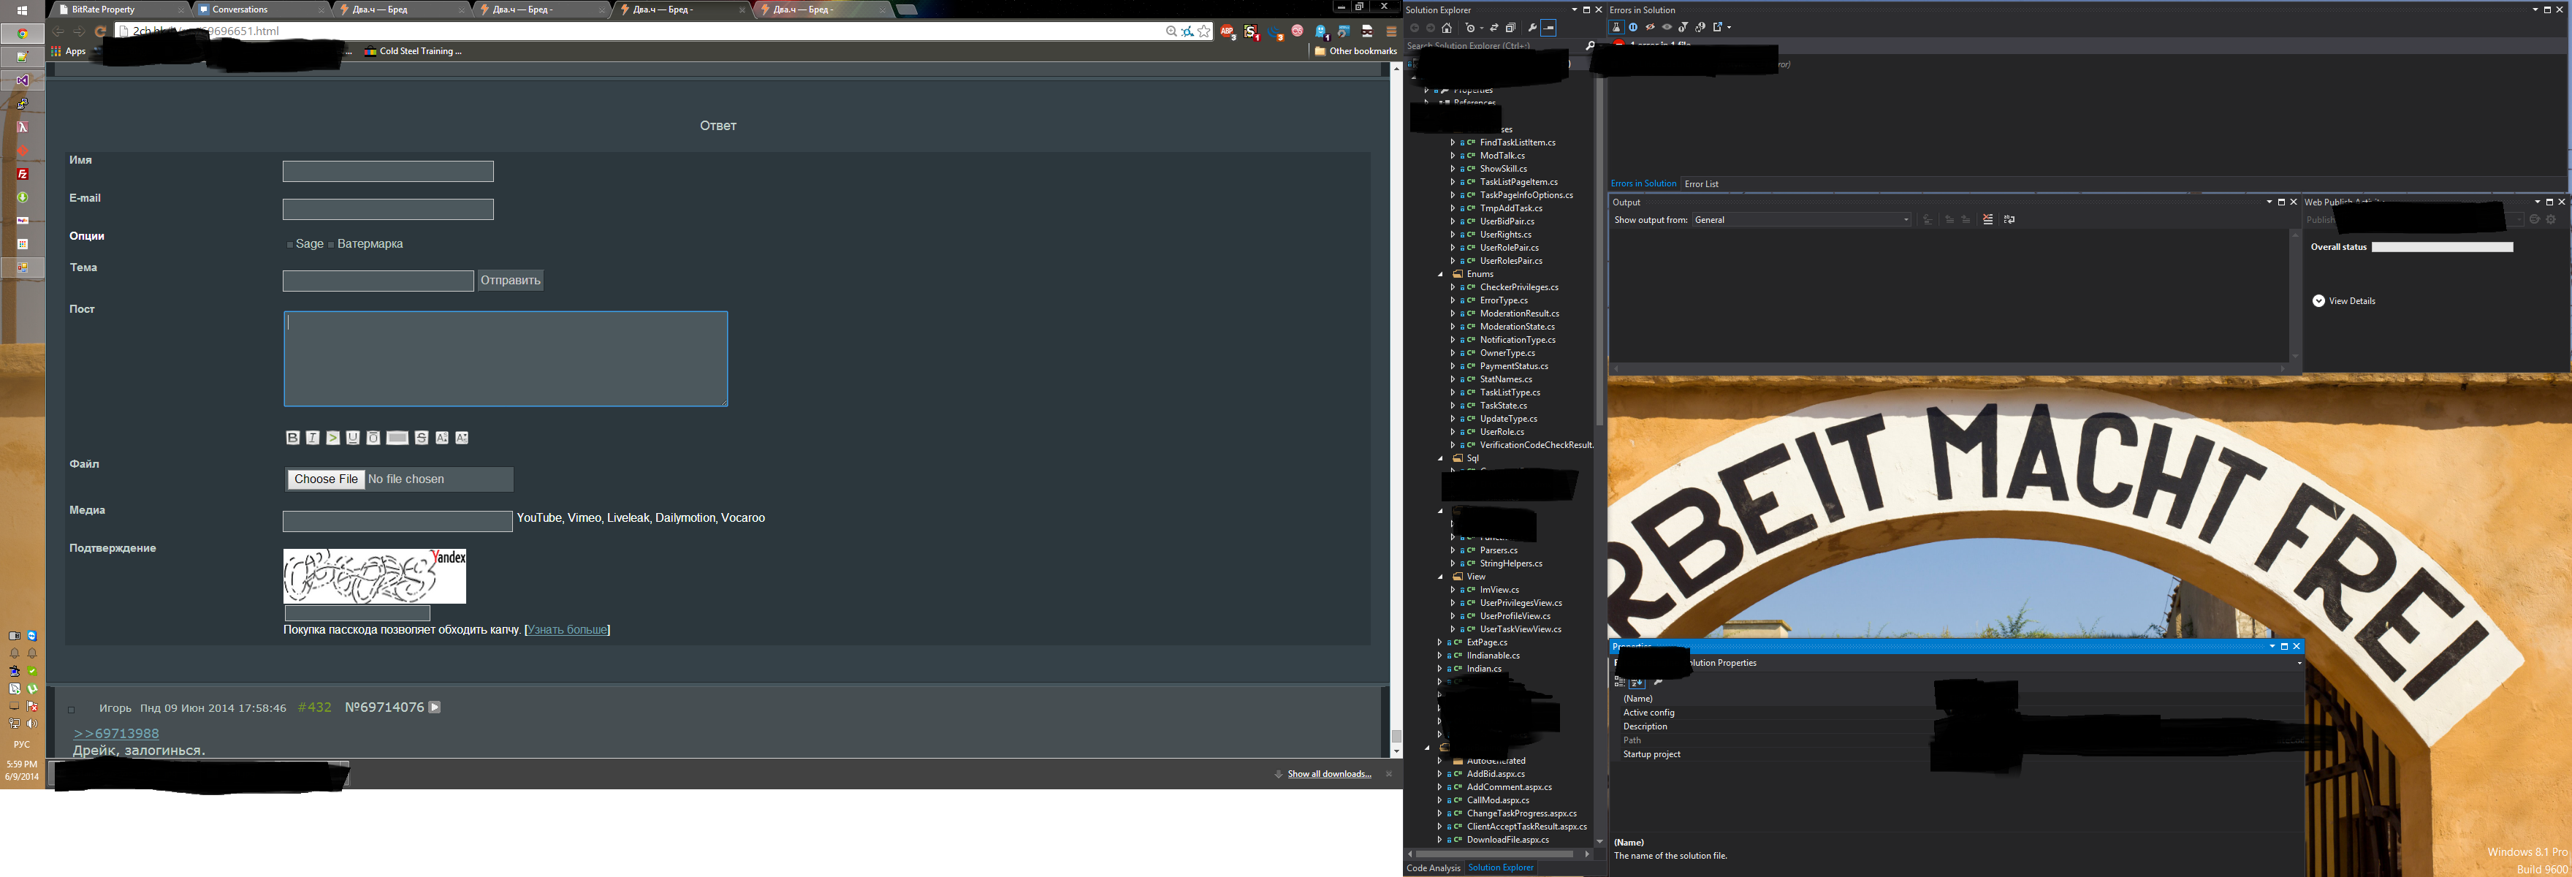This screenshot has width=2572, height=877.
Task: Click Clear All icon in Output panel
Action: (x=1988, y=220)
